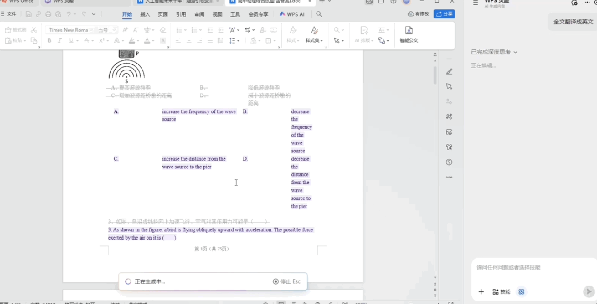Toggle numbered list formatting

click(194, 30)
